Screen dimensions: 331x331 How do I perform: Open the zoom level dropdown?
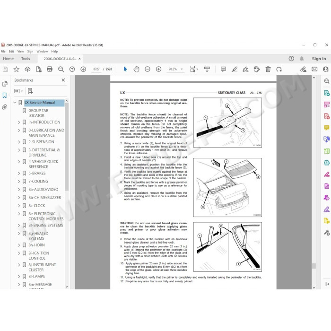182,69
